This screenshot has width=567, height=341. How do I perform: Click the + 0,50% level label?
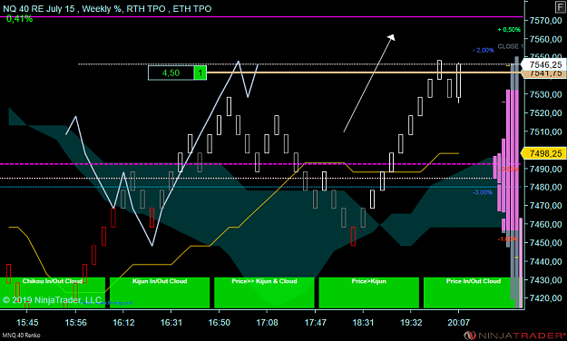point(509,30)
